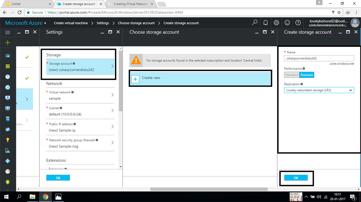Open All resources green grid icon

[x=8, y=66]
